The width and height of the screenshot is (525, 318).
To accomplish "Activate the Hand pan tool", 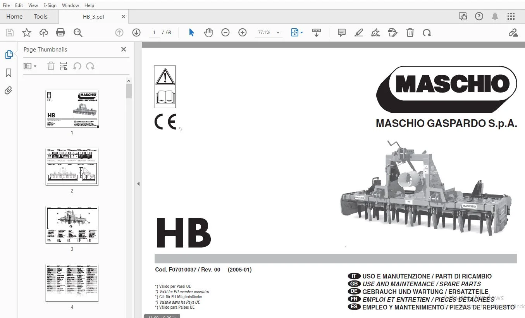I will (x=208, y=33).
